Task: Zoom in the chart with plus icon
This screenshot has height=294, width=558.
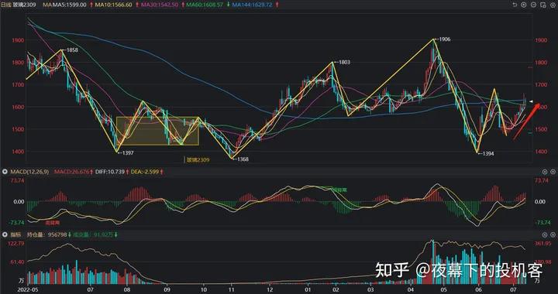Action: [x=523, y=5]
